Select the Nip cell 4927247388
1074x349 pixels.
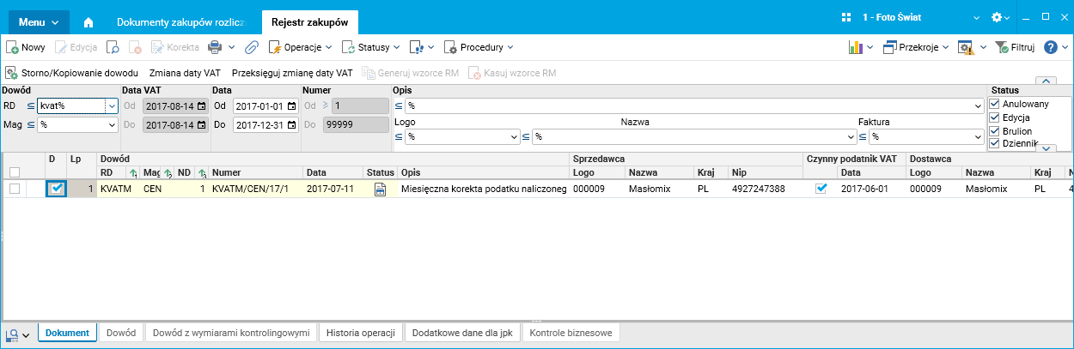764,189
